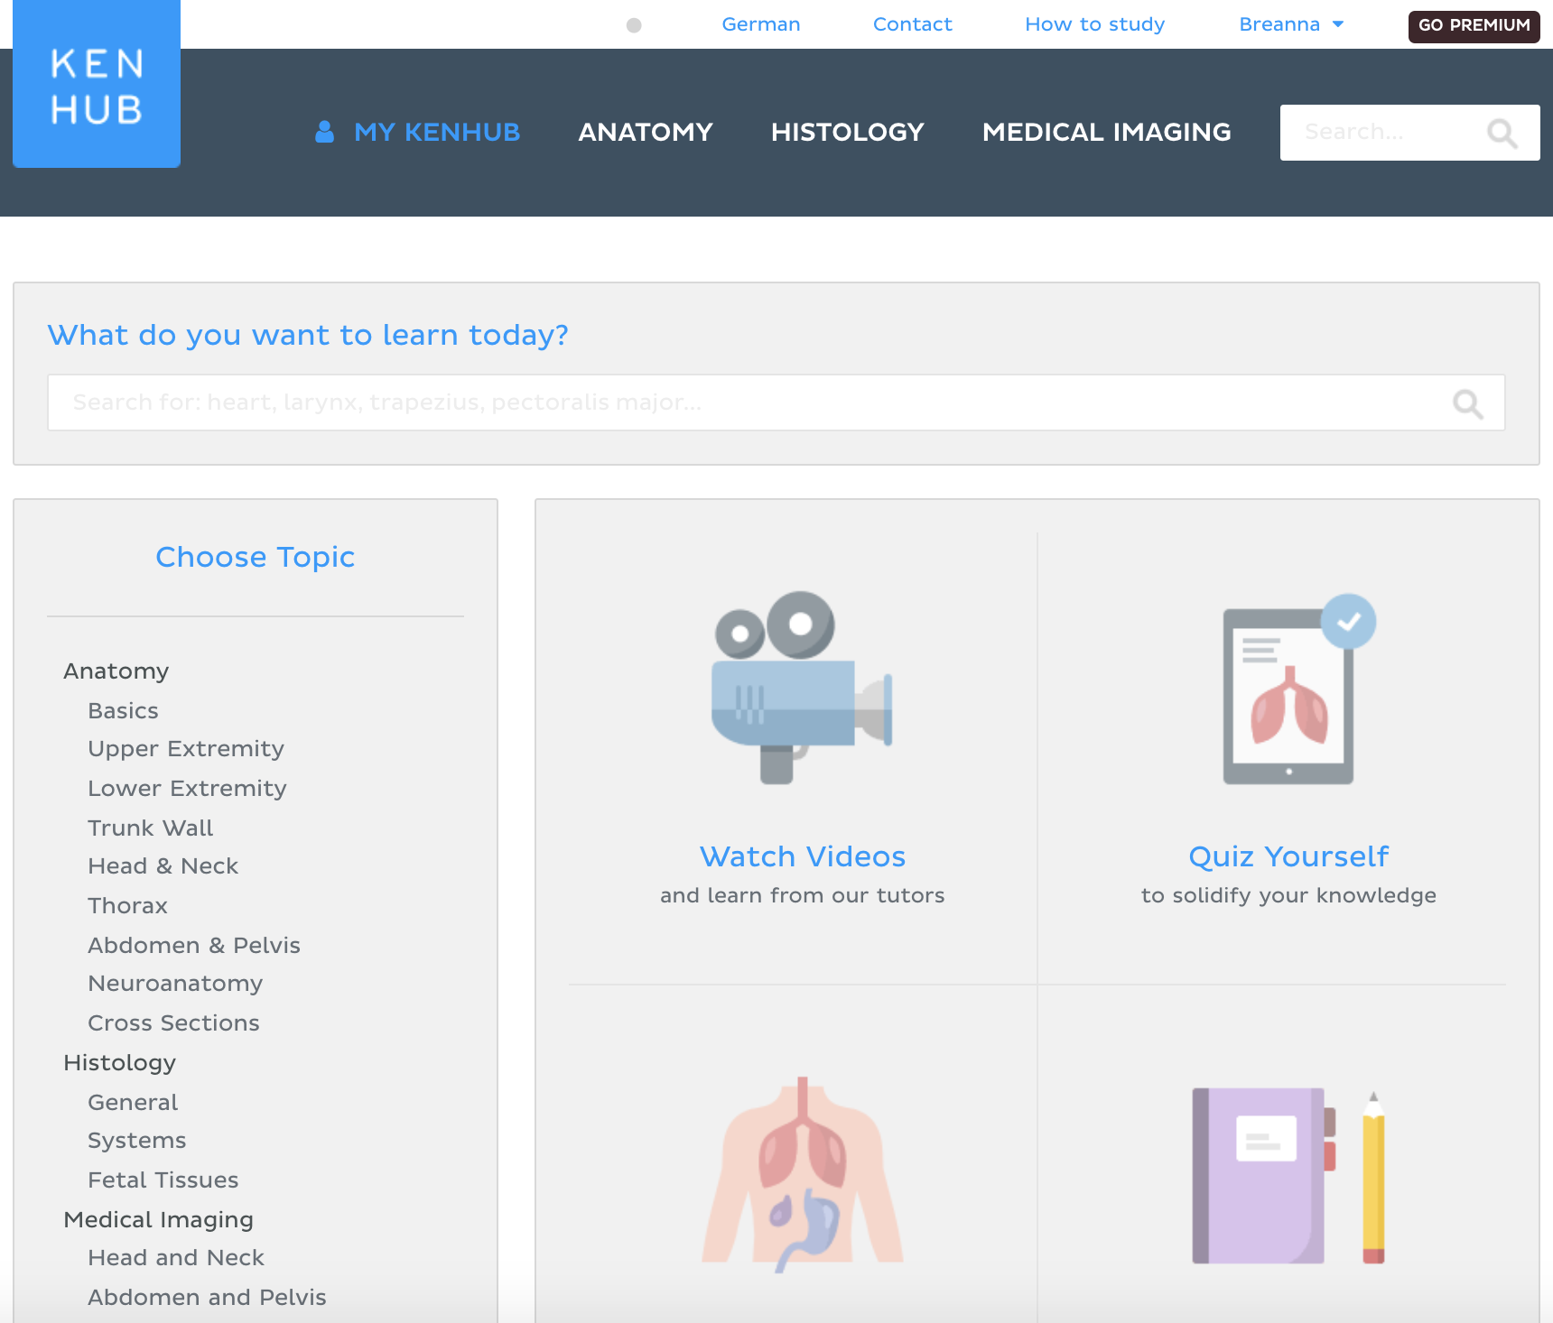Select Abdomen and Pelvis under Medical Imaging

point(208,1298)
